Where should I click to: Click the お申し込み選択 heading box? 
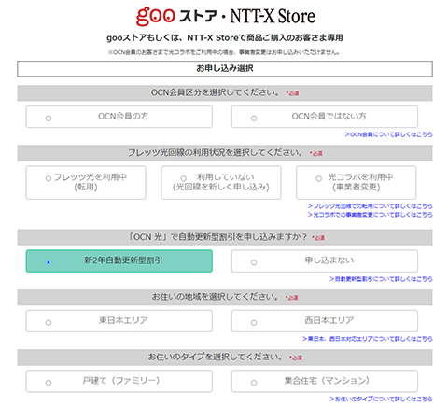pos(225,68)
